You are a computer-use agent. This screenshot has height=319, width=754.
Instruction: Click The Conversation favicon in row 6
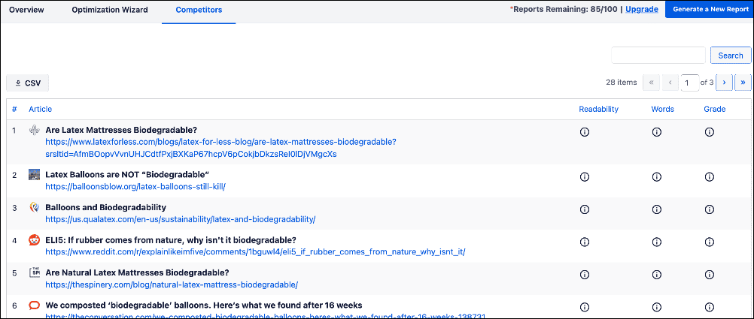coord(34,305)
